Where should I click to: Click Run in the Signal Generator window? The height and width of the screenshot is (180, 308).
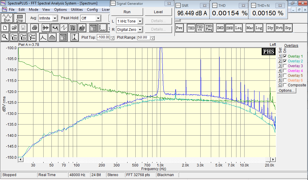127,12
